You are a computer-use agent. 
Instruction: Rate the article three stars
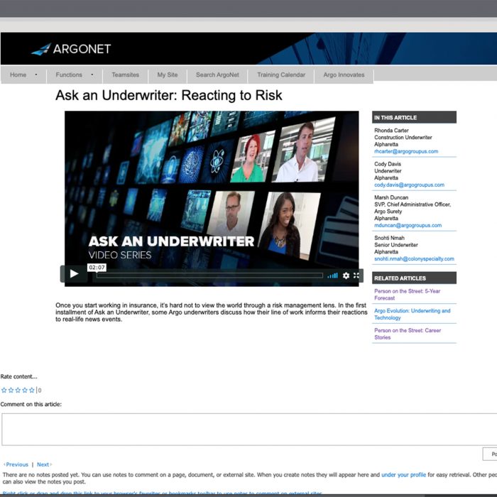[18, 390]
